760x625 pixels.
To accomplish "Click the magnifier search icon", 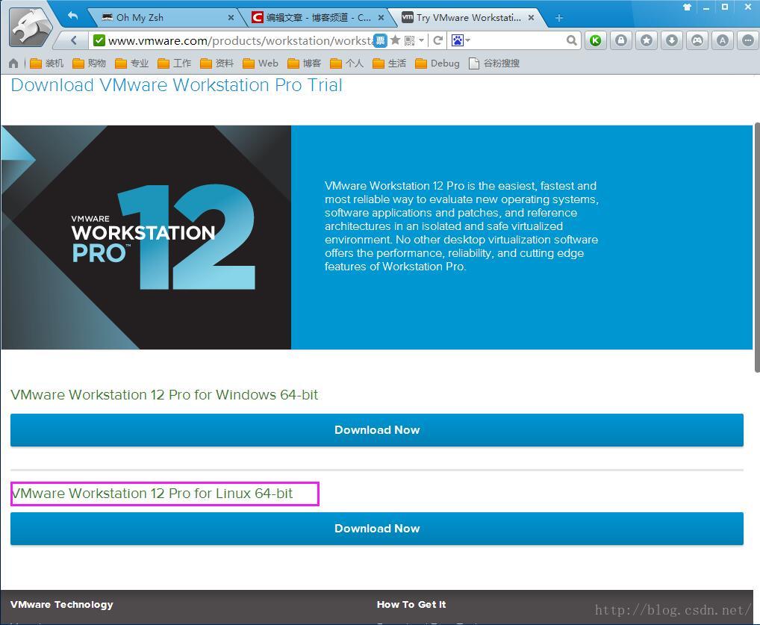I will [x=572, y=40].
